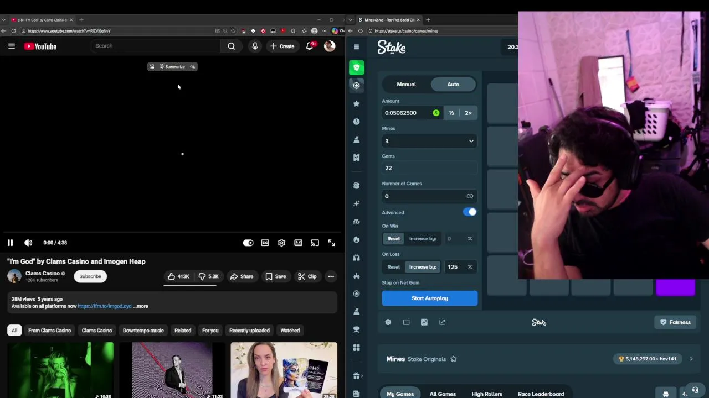Seek on the video progress bar
The height and width of the screenshot is (398, 709).
tap(172, 232)
